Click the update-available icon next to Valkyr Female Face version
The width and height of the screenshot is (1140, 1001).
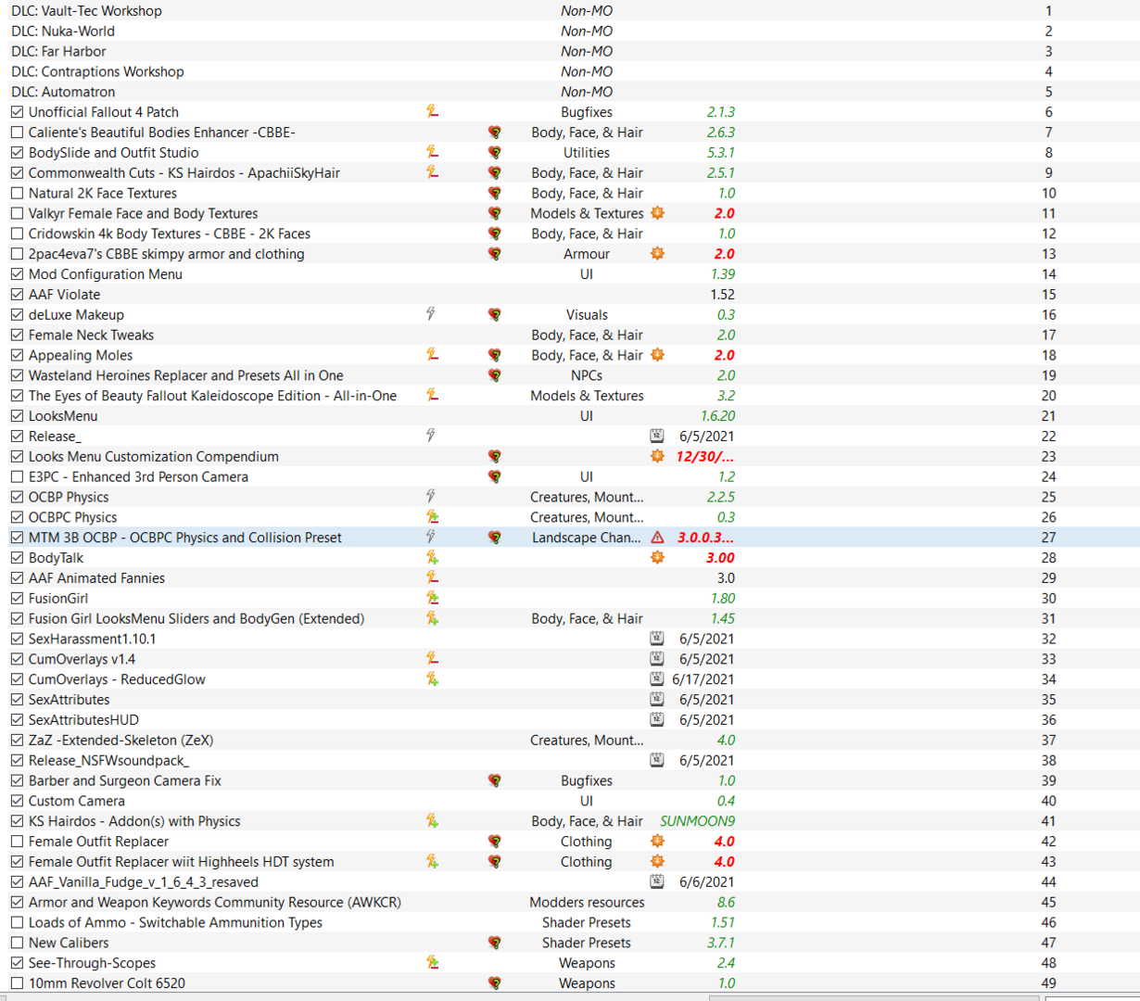coord(657,213)
